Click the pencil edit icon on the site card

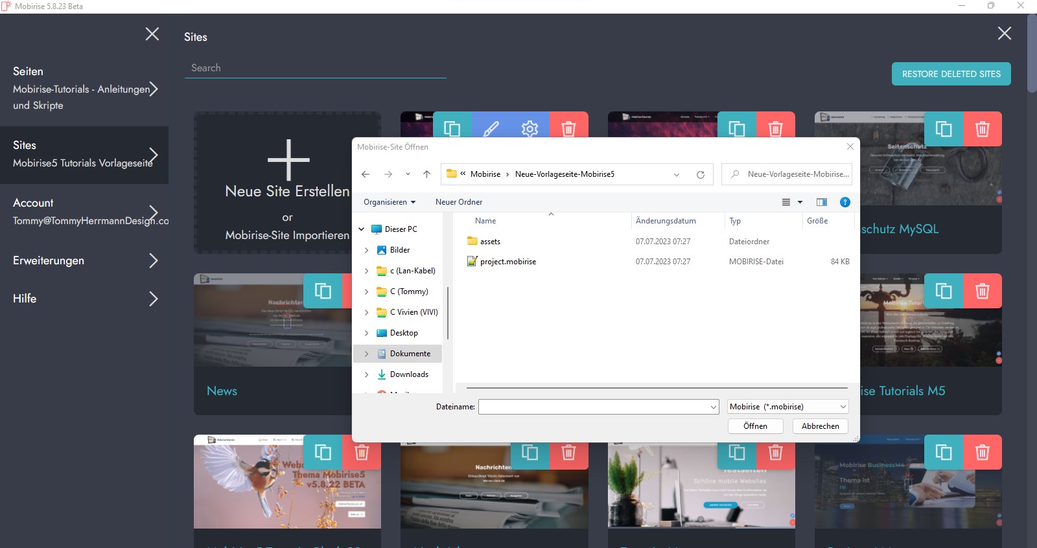tap(491, 128)
